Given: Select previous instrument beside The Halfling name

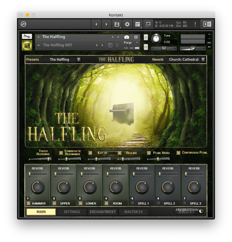Looking at the screenshot, I should pyautogui.click(x=113, y=37).
